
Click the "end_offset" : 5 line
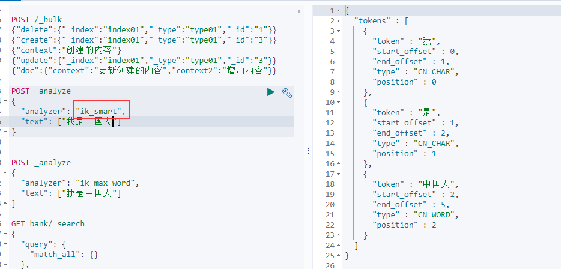(411, 204)
